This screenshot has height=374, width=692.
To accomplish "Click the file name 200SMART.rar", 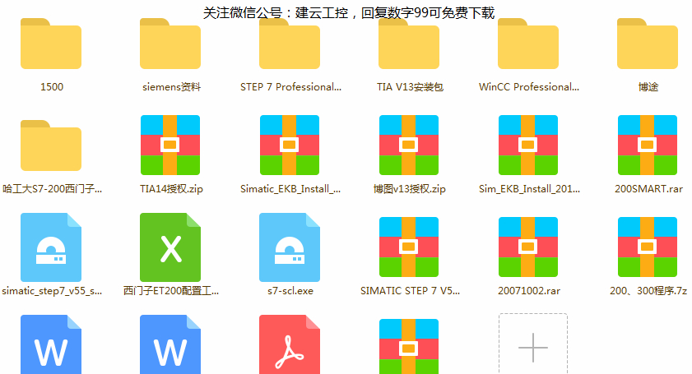I will (x=648, y=189).
